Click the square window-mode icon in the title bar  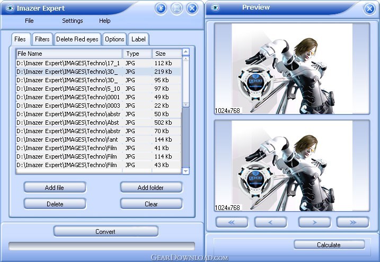point(176,8)
